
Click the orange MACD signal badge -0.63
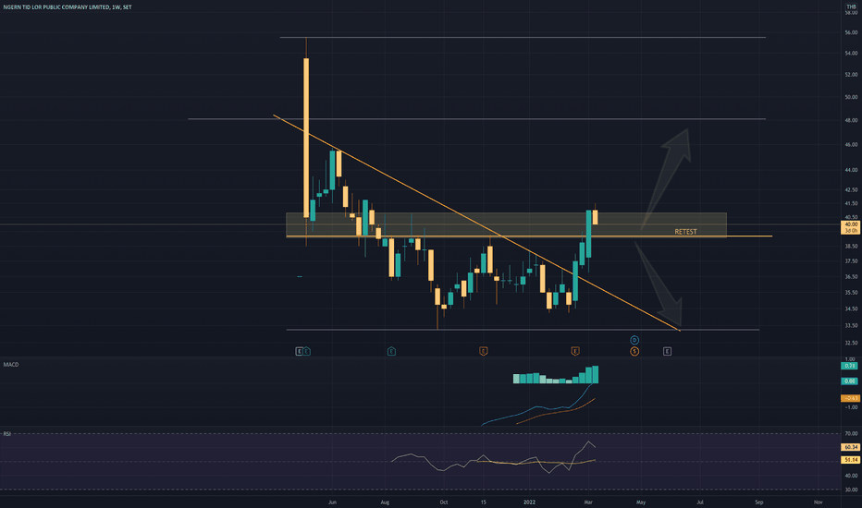pos(850,398)
